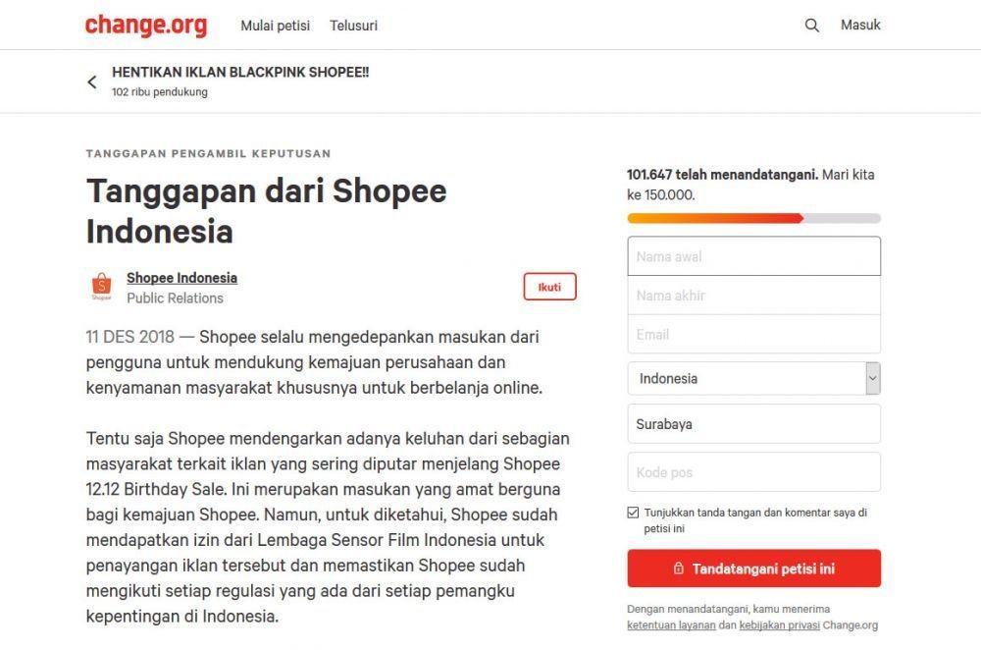Go back using the left chevron arrow
This screenshot has width=981, height=650.
point(92,82)
